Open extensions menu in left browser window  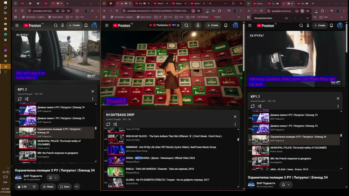pos(77,11)
